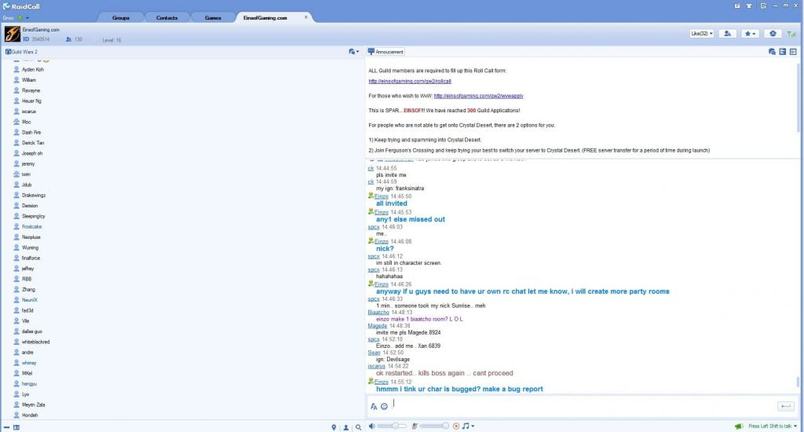Click iscarus username at 14:54:22
The height and width of the screenshot is (432, 804).
pos(376,366)
